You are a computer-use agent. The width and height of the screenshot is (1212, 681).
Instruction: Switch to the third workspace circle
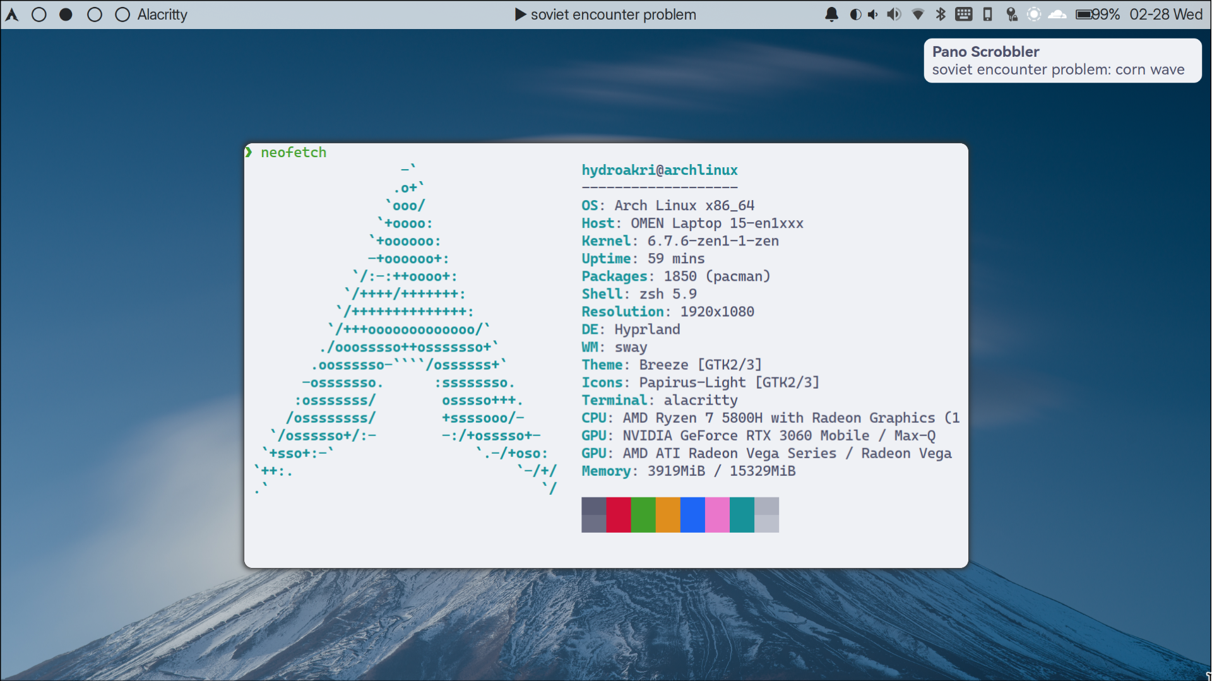[95, 15]
